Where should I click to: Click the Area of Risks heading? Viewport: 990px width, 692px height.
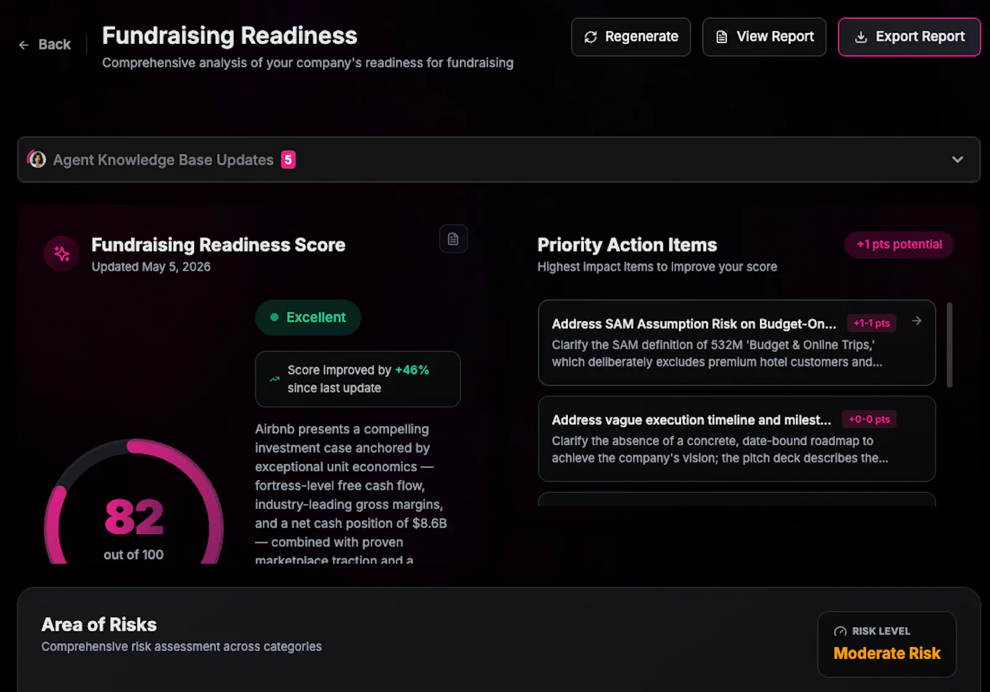[x=99, y=625]
